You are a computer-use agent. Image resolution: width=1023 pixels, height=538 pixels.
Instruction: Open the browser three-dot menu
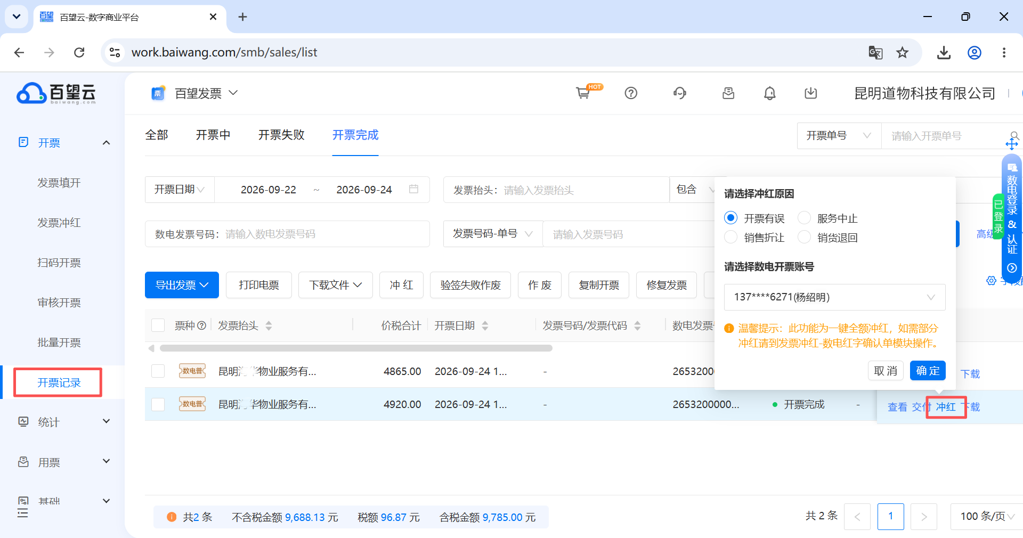click(1004, 52)
